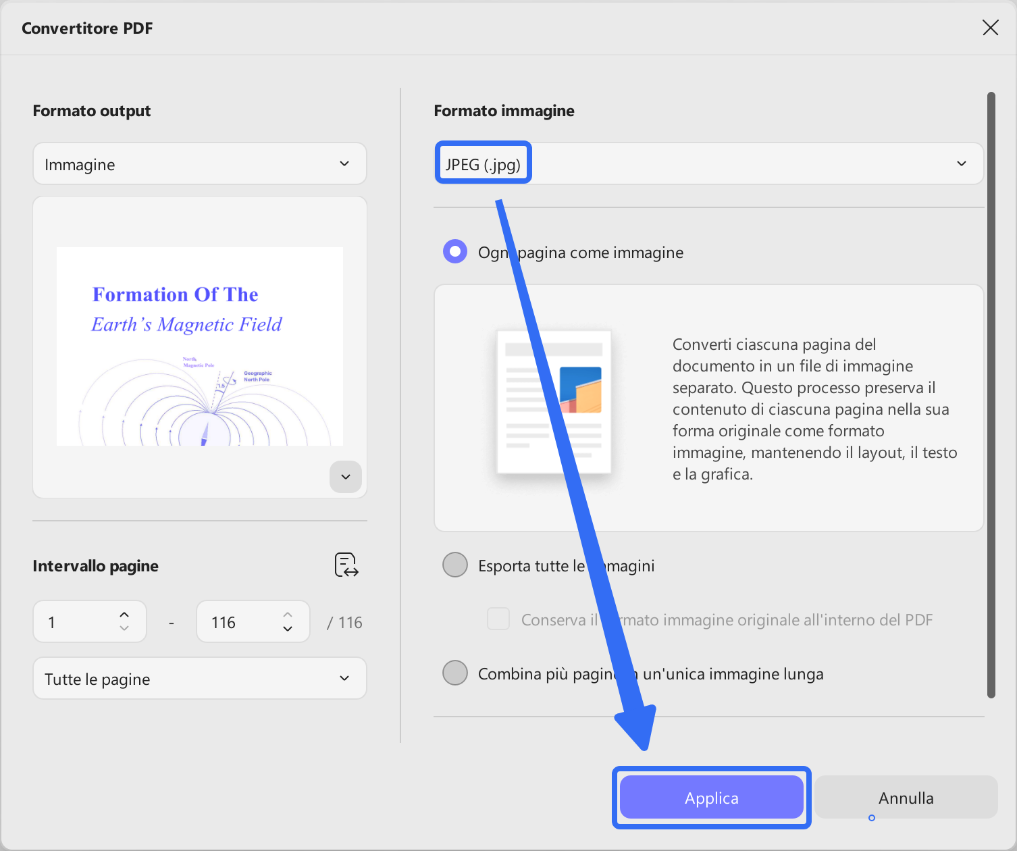Tick Conserva il formato immagine originale checkbox
Viewport: 1017px width, 851px height.
coord(498,619)
